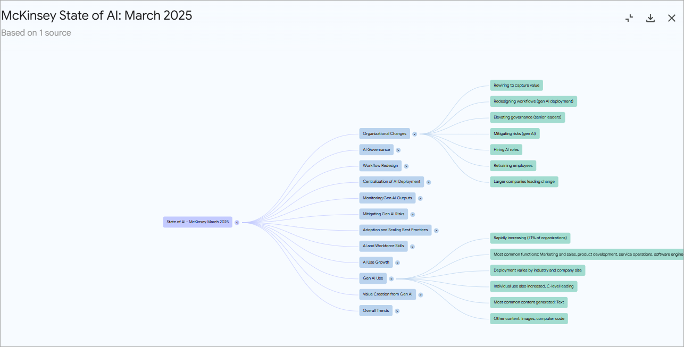Open Deployment varies by industry leaf
The height and width of the screenshot is (347, 684).
click(x=538, y=270)
